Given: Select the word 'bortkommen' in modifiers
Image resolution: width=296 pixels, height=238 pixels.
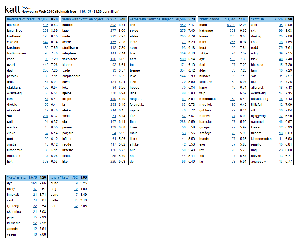Looking at the screenshot, I should 17,53.
